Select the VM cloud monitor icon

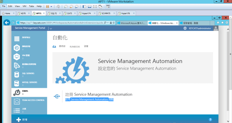tap(17, 57)
